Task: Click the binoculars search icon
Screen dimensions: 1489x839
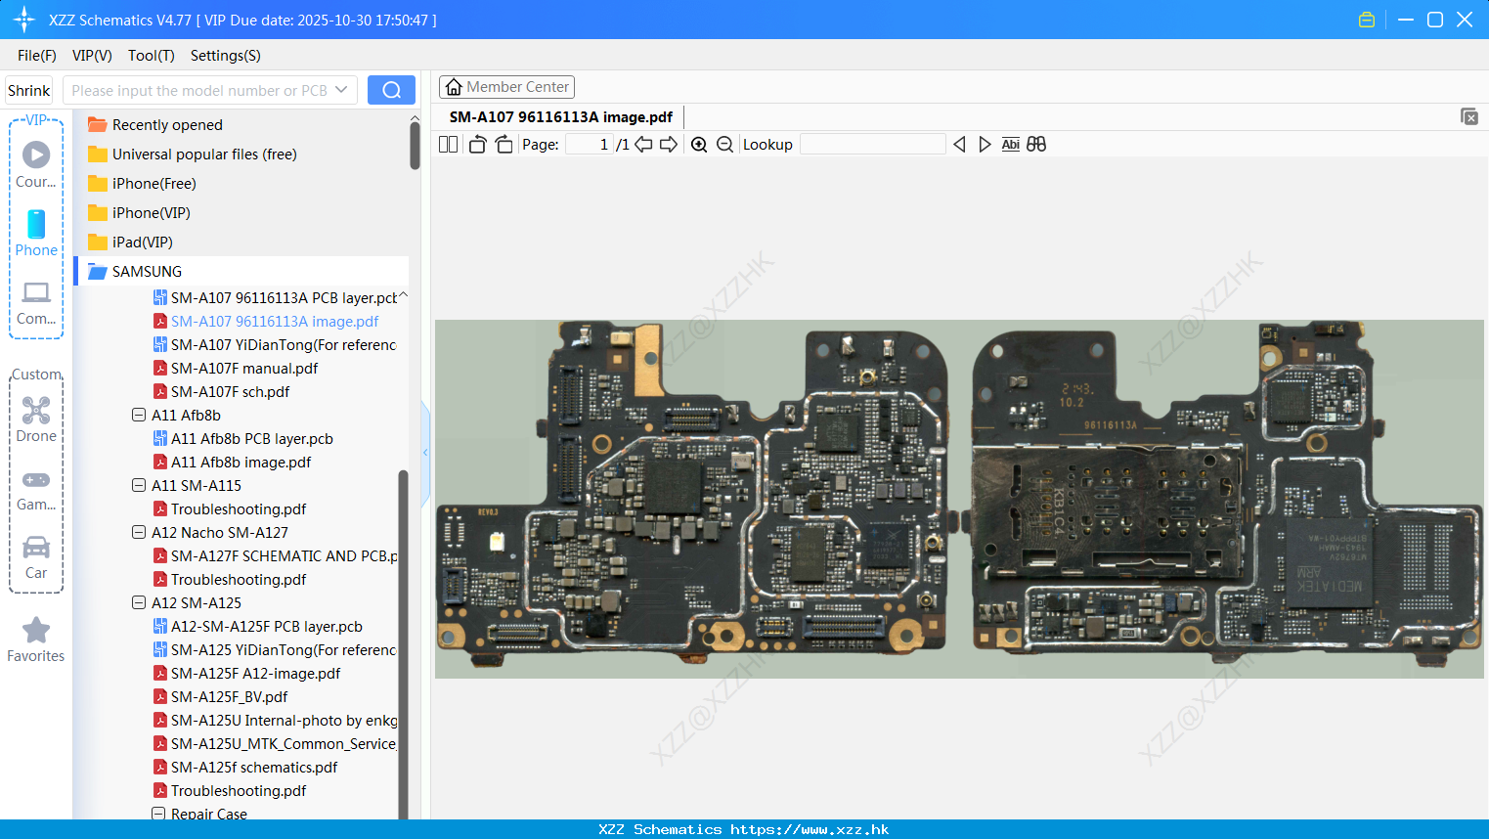Action: [1036, 145]
